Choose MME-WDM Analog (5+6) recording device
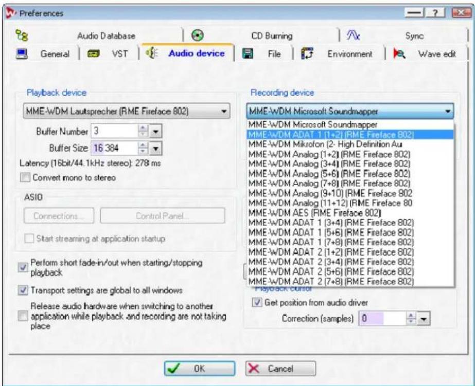This screenshot has width=475, height=386. click(350, 174)
